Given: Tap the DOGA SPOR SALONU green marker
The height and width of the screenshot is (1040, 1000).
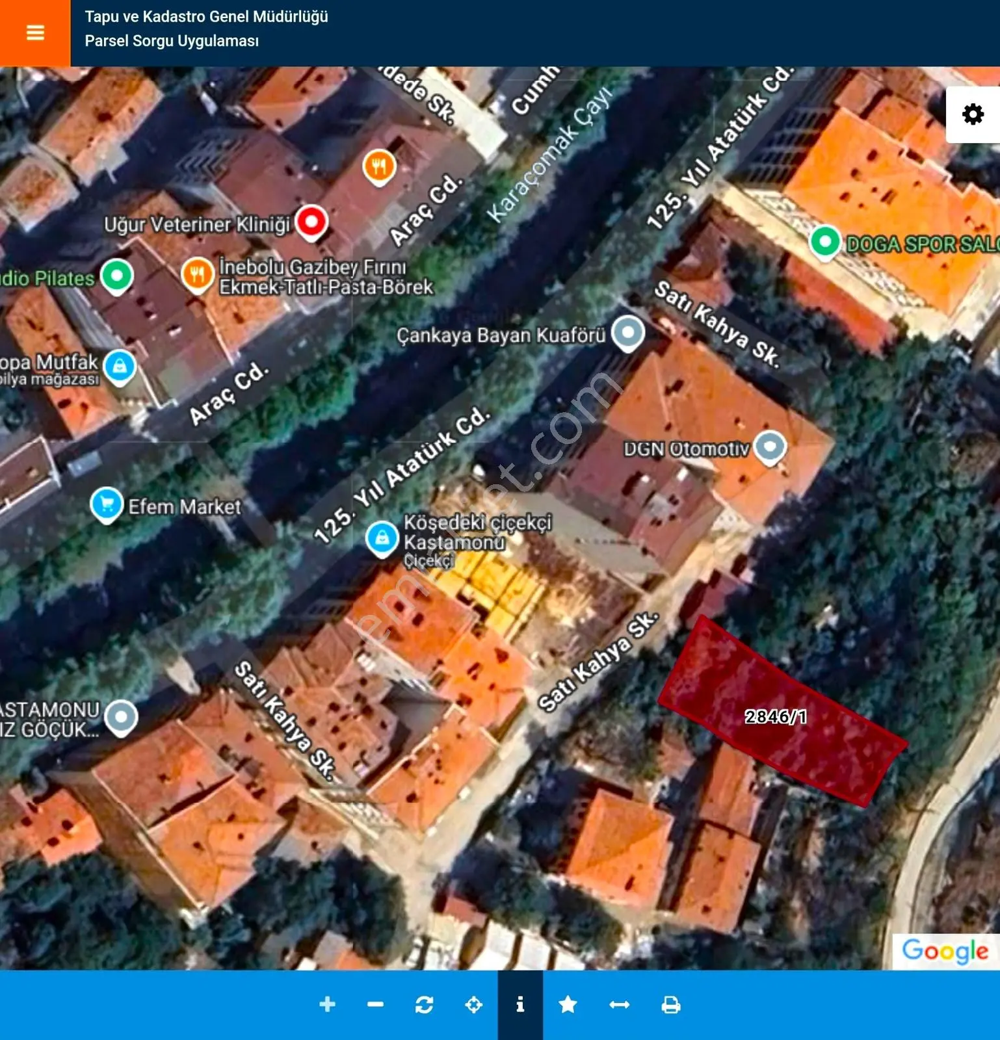Looking at the screenshot, I should click(825, 243).
